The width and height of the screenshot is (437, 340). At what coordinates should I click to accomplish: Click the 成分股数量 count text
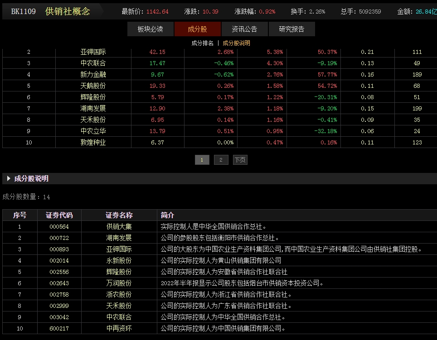(26, 196)
